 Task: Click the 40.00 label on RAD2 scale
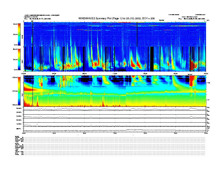[x=15, y=24]
